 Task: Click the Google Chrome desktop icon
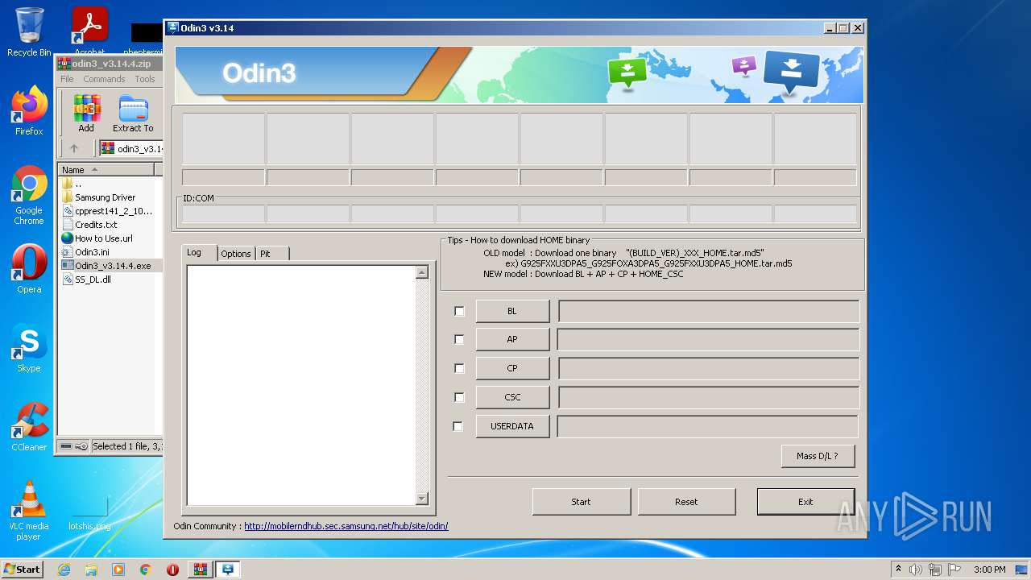pyautogui.click(x=29, y=195)
